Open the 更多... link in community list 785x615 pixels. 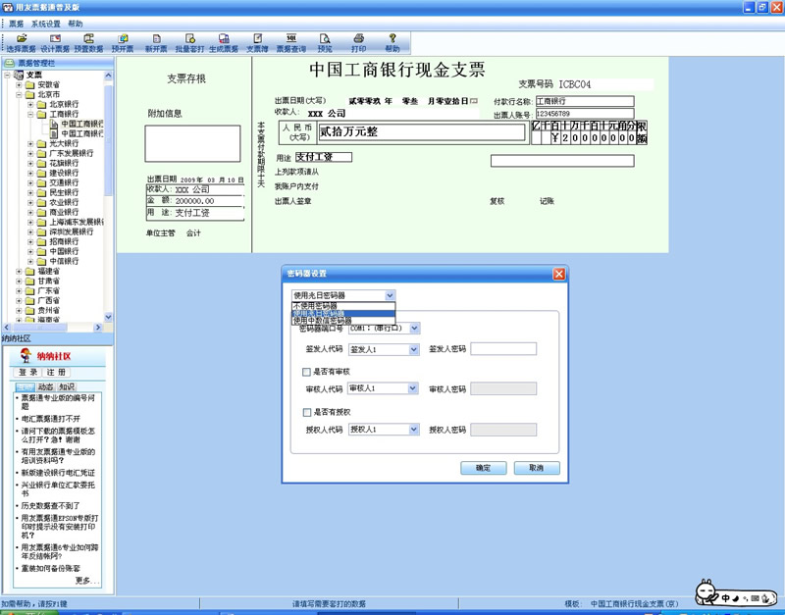(87, 581)
